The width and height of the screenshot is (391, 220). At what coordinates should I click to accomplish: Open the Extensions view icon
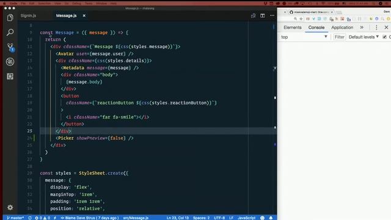tap(10, 76)
